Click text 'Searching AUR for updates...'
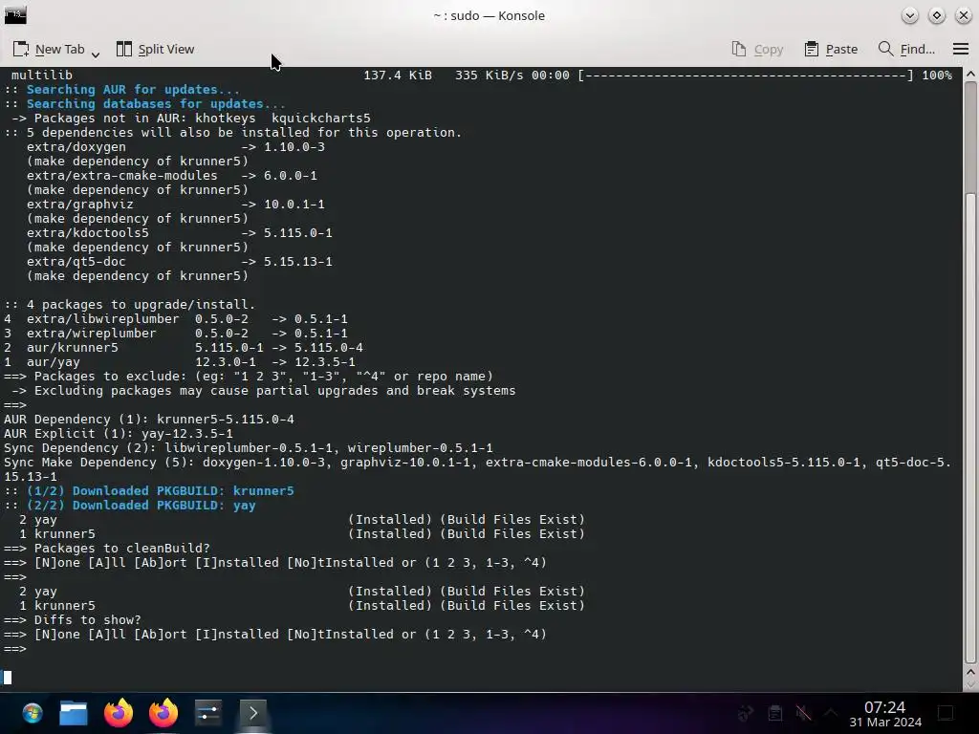The image size is (979, 734). (133, 89)
